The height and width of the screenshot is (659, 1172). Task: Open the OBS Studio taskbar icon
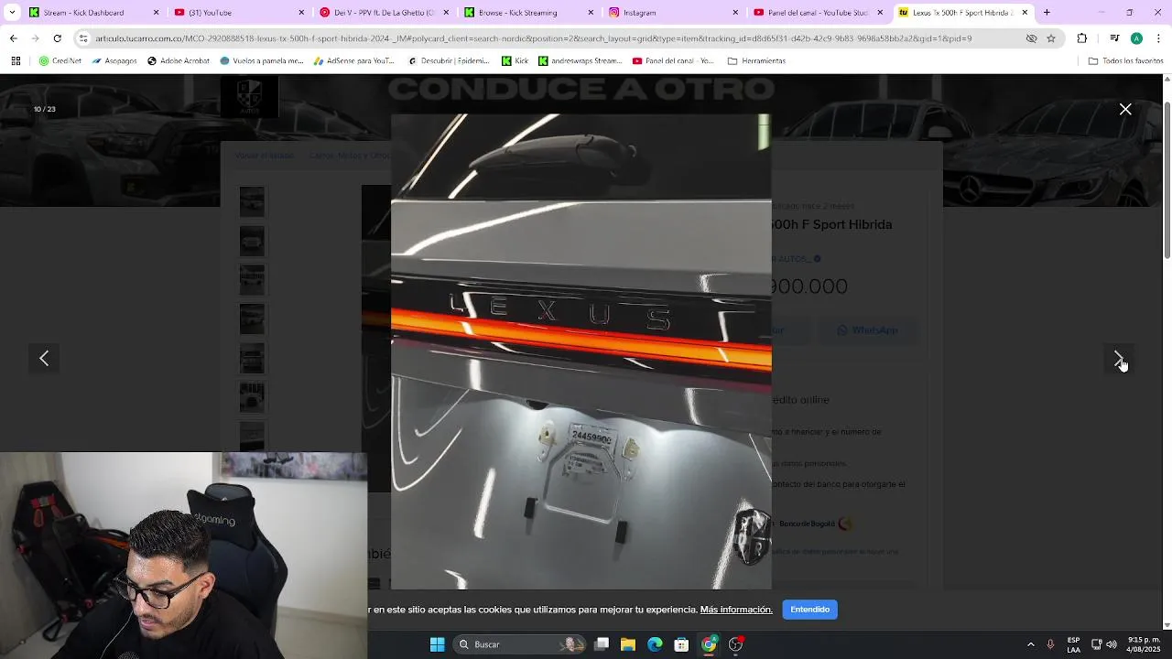(735, 644)
